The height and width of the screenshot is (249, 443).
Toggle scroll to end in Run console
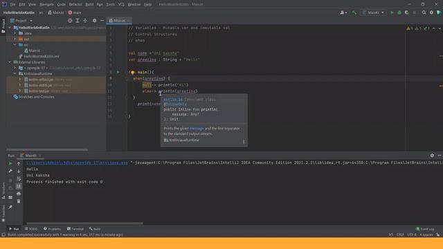coord(19,186)
